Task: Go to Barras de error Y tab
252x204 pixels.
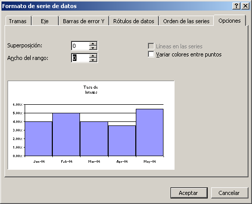Action: pos(83,21)
